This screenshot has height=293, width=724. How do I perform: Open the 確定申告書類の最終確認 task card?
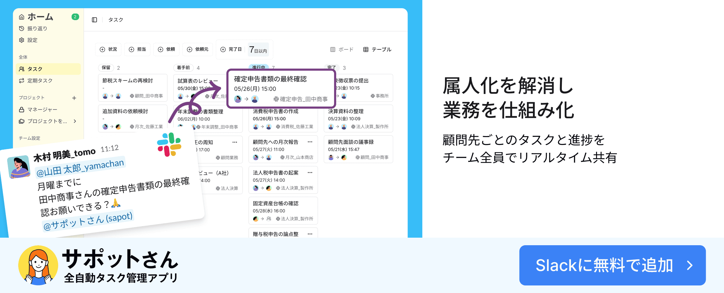pos(281,89)
